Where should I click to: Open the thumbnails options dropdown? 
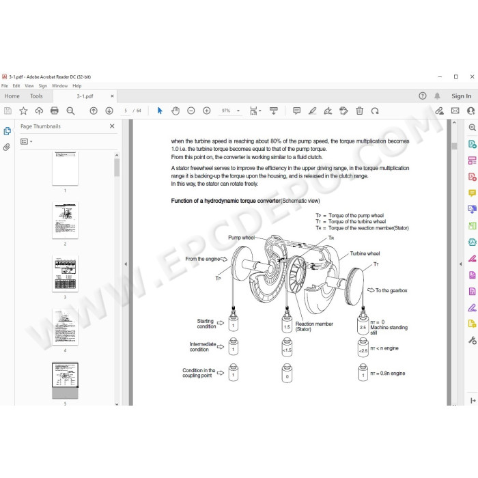click(26, 141)
